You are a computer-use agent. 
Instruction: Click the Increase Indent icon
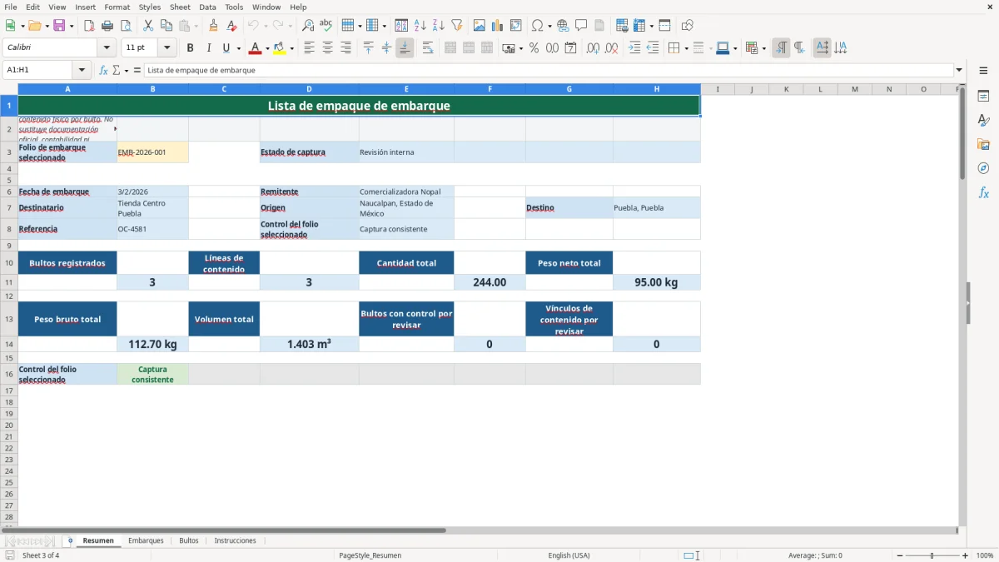(634, 48)
